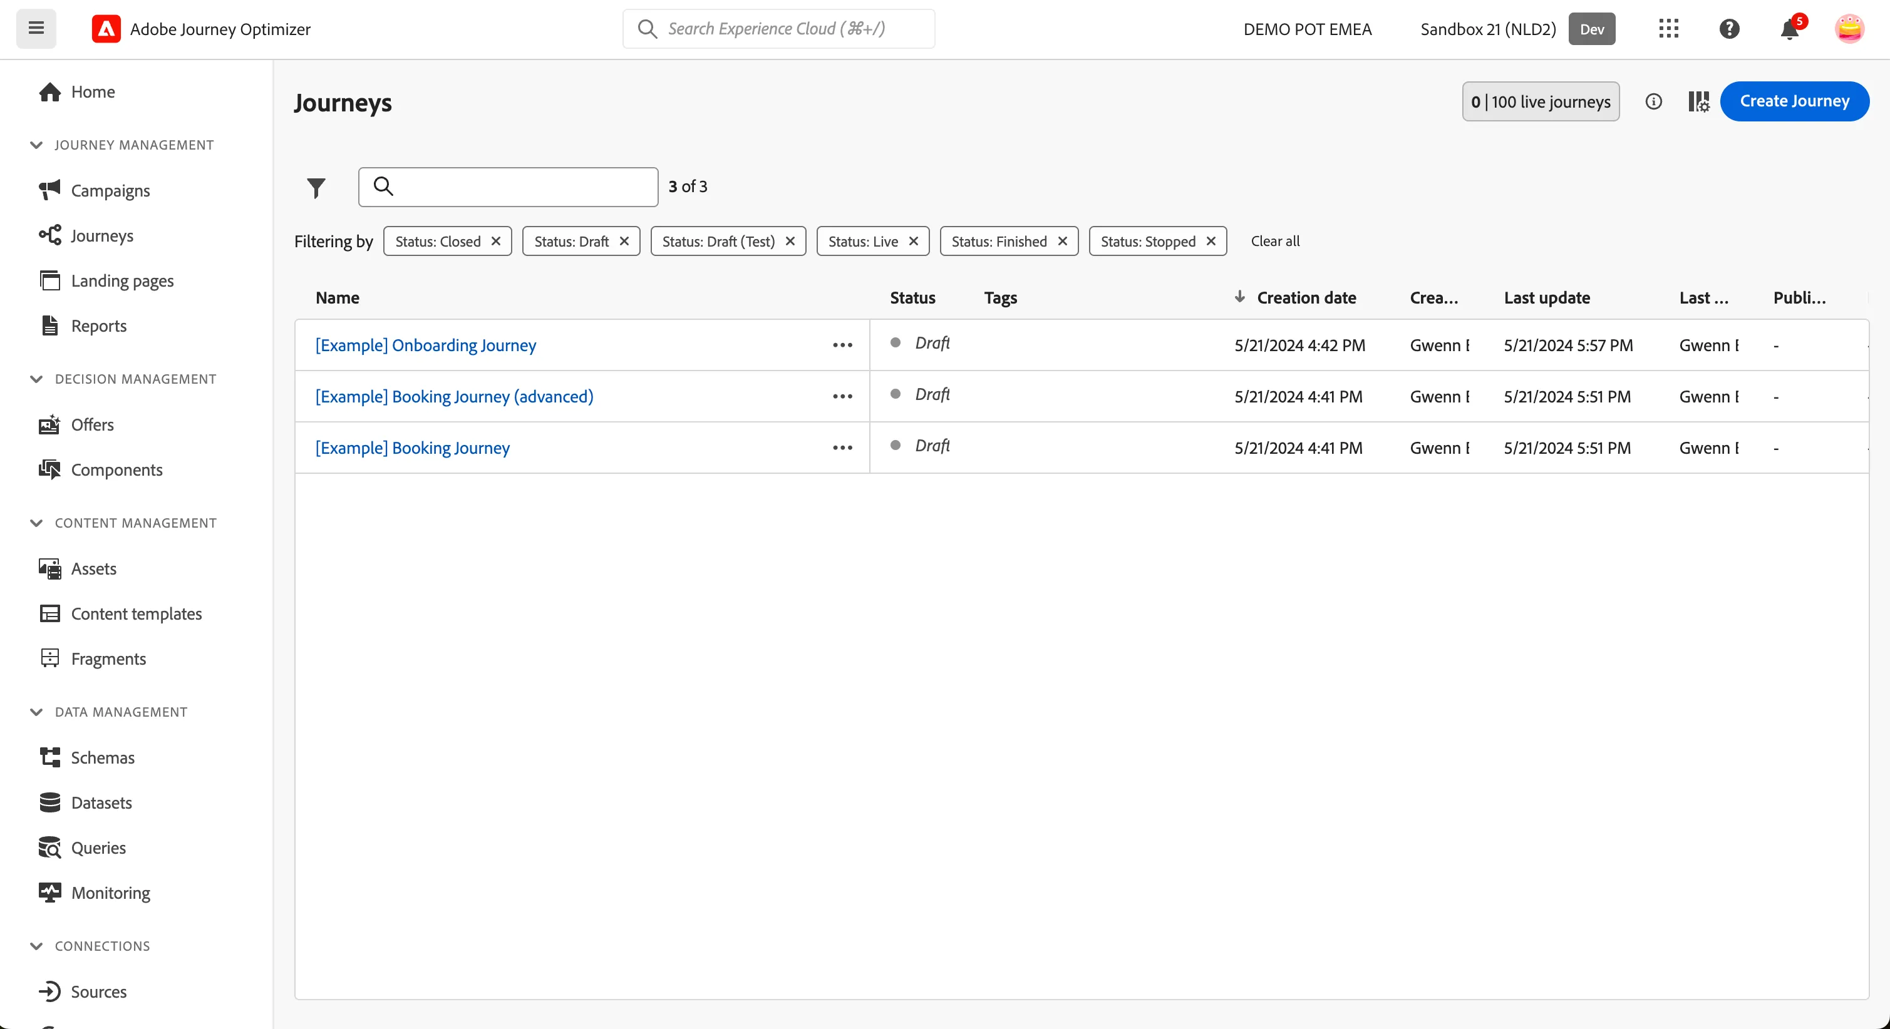The width and height of the screenshot is (1890, 1029).
Task: Collapse the Decision Management section
Action: click(36, 379)
